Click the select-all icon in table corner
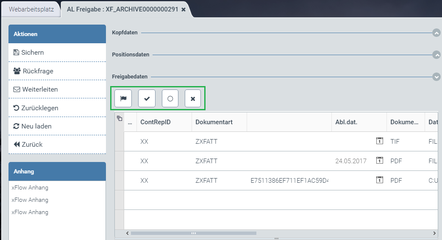This screenshot has width=442, height=240. point(120,119)
